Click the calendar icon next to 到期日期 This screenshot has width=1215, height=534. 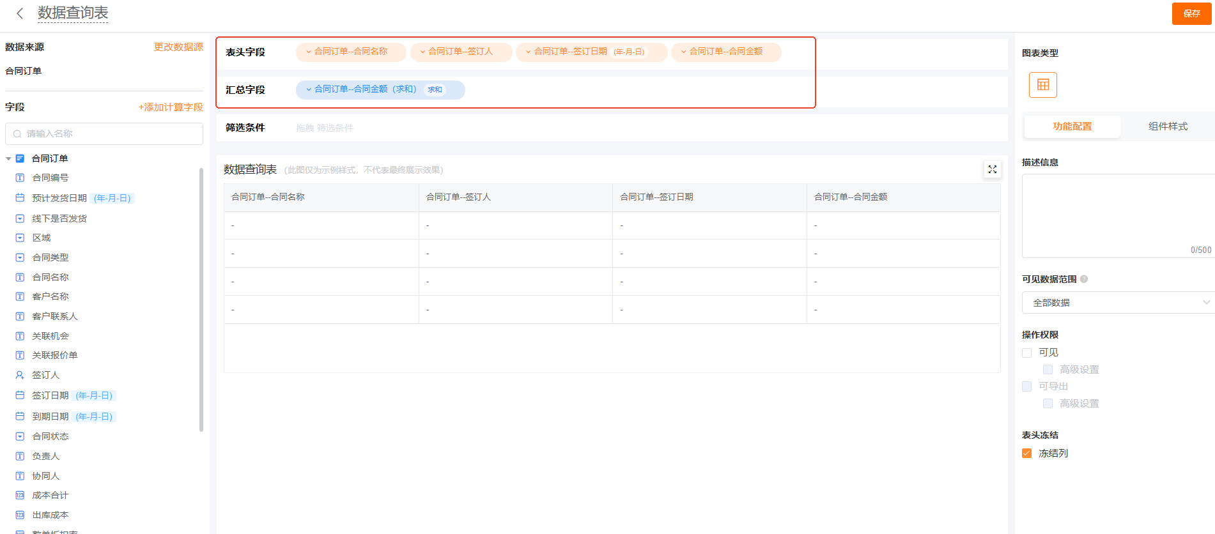tap(20, 416)
